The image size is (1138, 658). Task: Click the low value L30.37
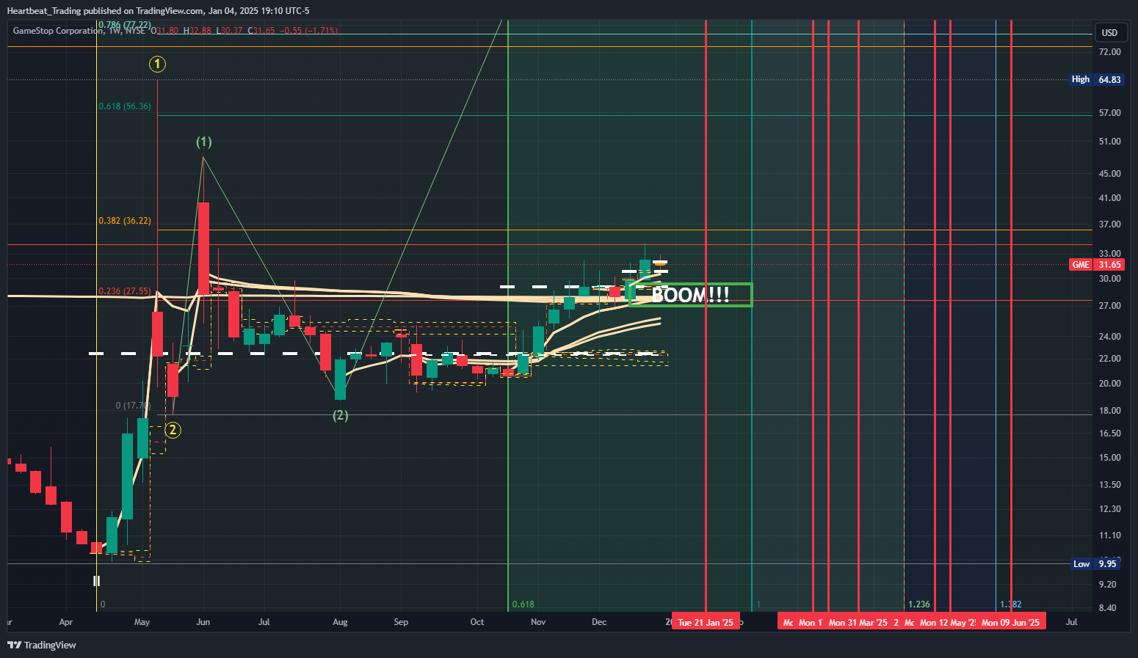click(229, 31)
